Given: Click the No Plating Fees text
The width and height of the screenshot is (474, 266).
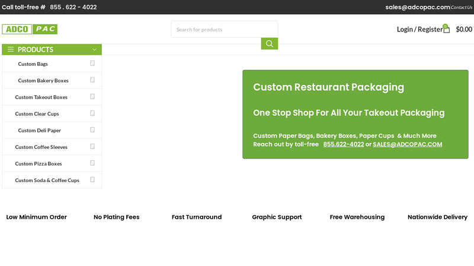Looking at the screenshot, I should pyautogui.click(x=116, y=217).
